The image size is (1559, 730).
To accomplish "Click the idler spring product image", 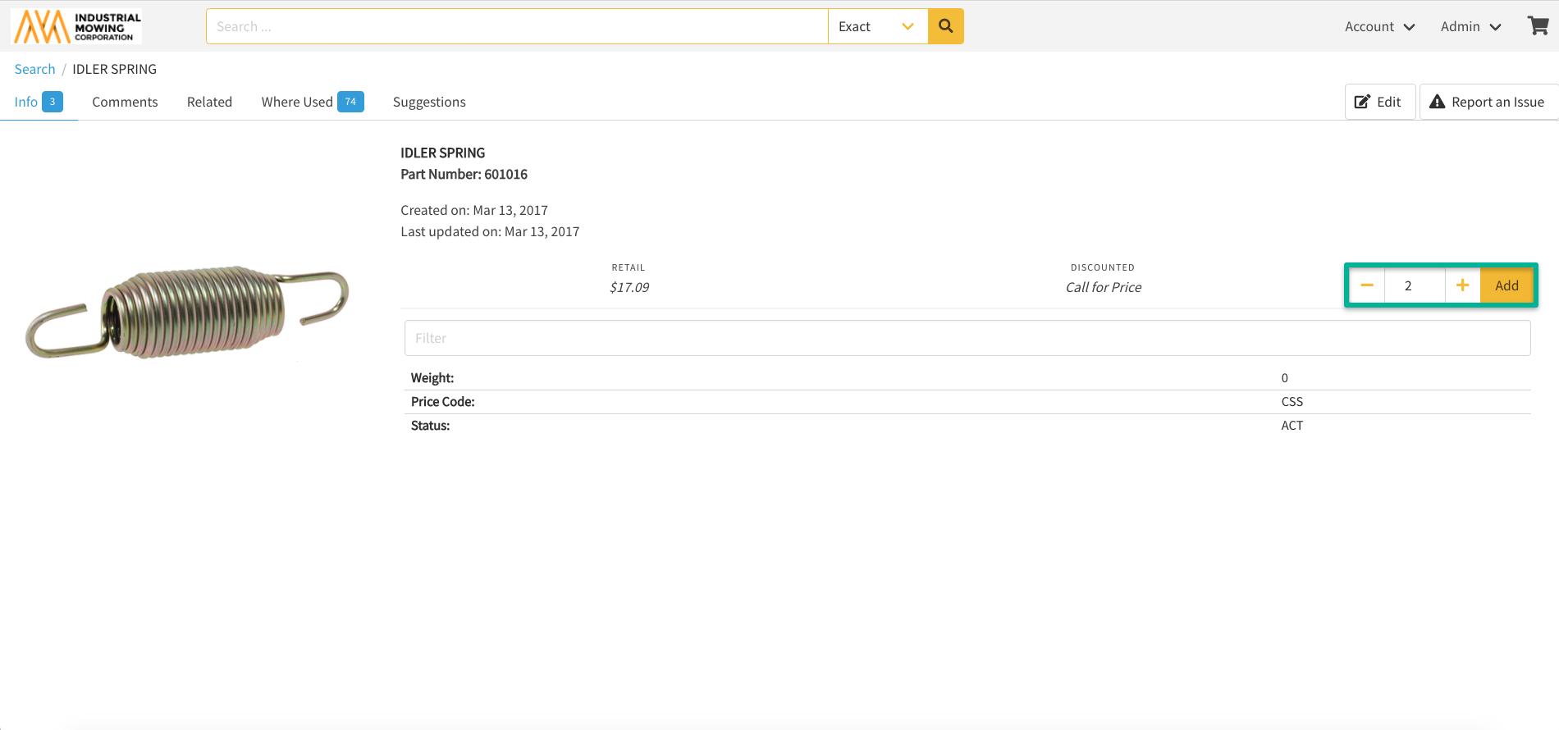I will [188, 312].
